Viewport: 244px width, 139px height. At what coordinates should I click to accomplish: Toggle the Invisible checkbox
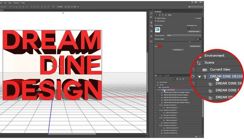pyautogui.click(x=195, y=18)
